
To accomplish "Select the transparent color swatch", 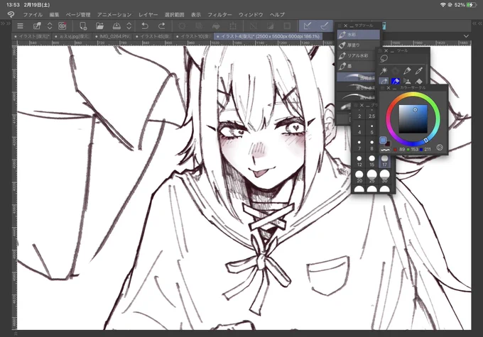I will click(x=385, y=150).
